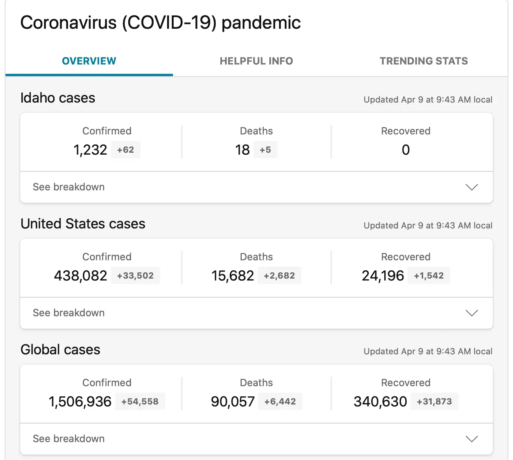Click the global recovered +31,873 badge
This screenshot has height=460, width=513.
pyautogui.click(x=434, y=402)
